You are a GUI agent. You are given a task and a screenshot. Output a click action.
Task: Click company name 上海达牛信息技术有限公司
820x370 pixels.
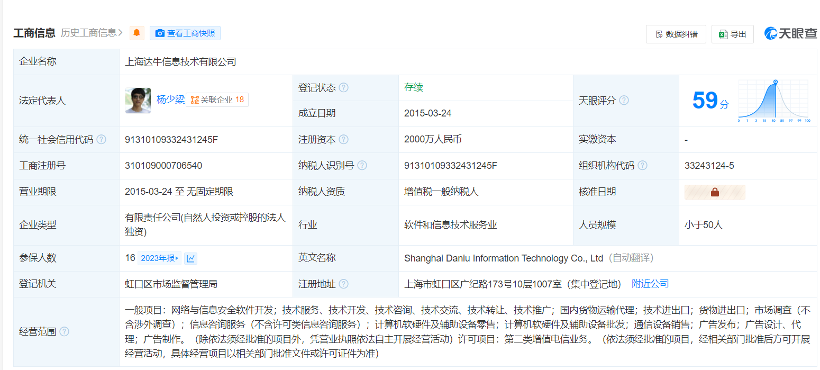(x=180, y=62)
